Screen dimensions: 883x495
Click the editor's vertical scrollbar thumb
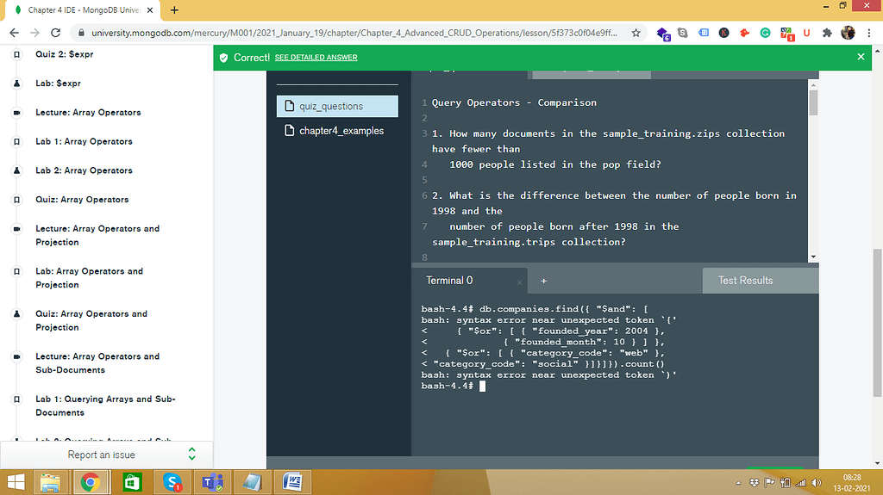(x=813, y=102)
